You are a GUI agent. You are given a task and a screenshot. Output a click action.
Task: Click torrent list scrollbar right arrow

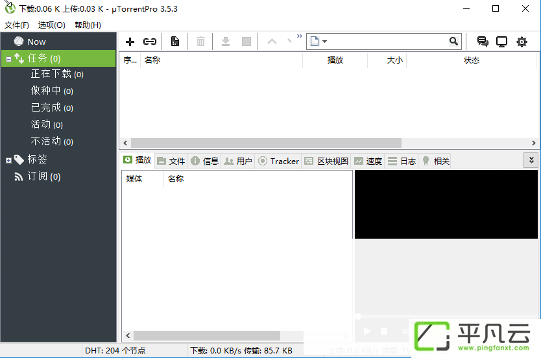coord(534,143)
